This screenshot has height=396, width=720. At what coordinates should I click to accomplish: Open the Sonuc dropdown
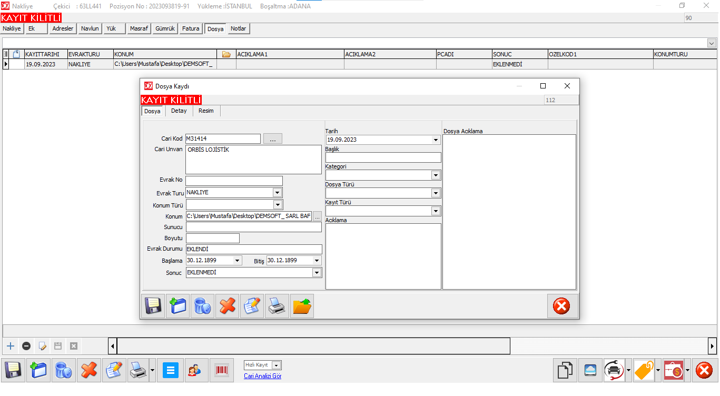pyautogui.click(x=317, y=273)
